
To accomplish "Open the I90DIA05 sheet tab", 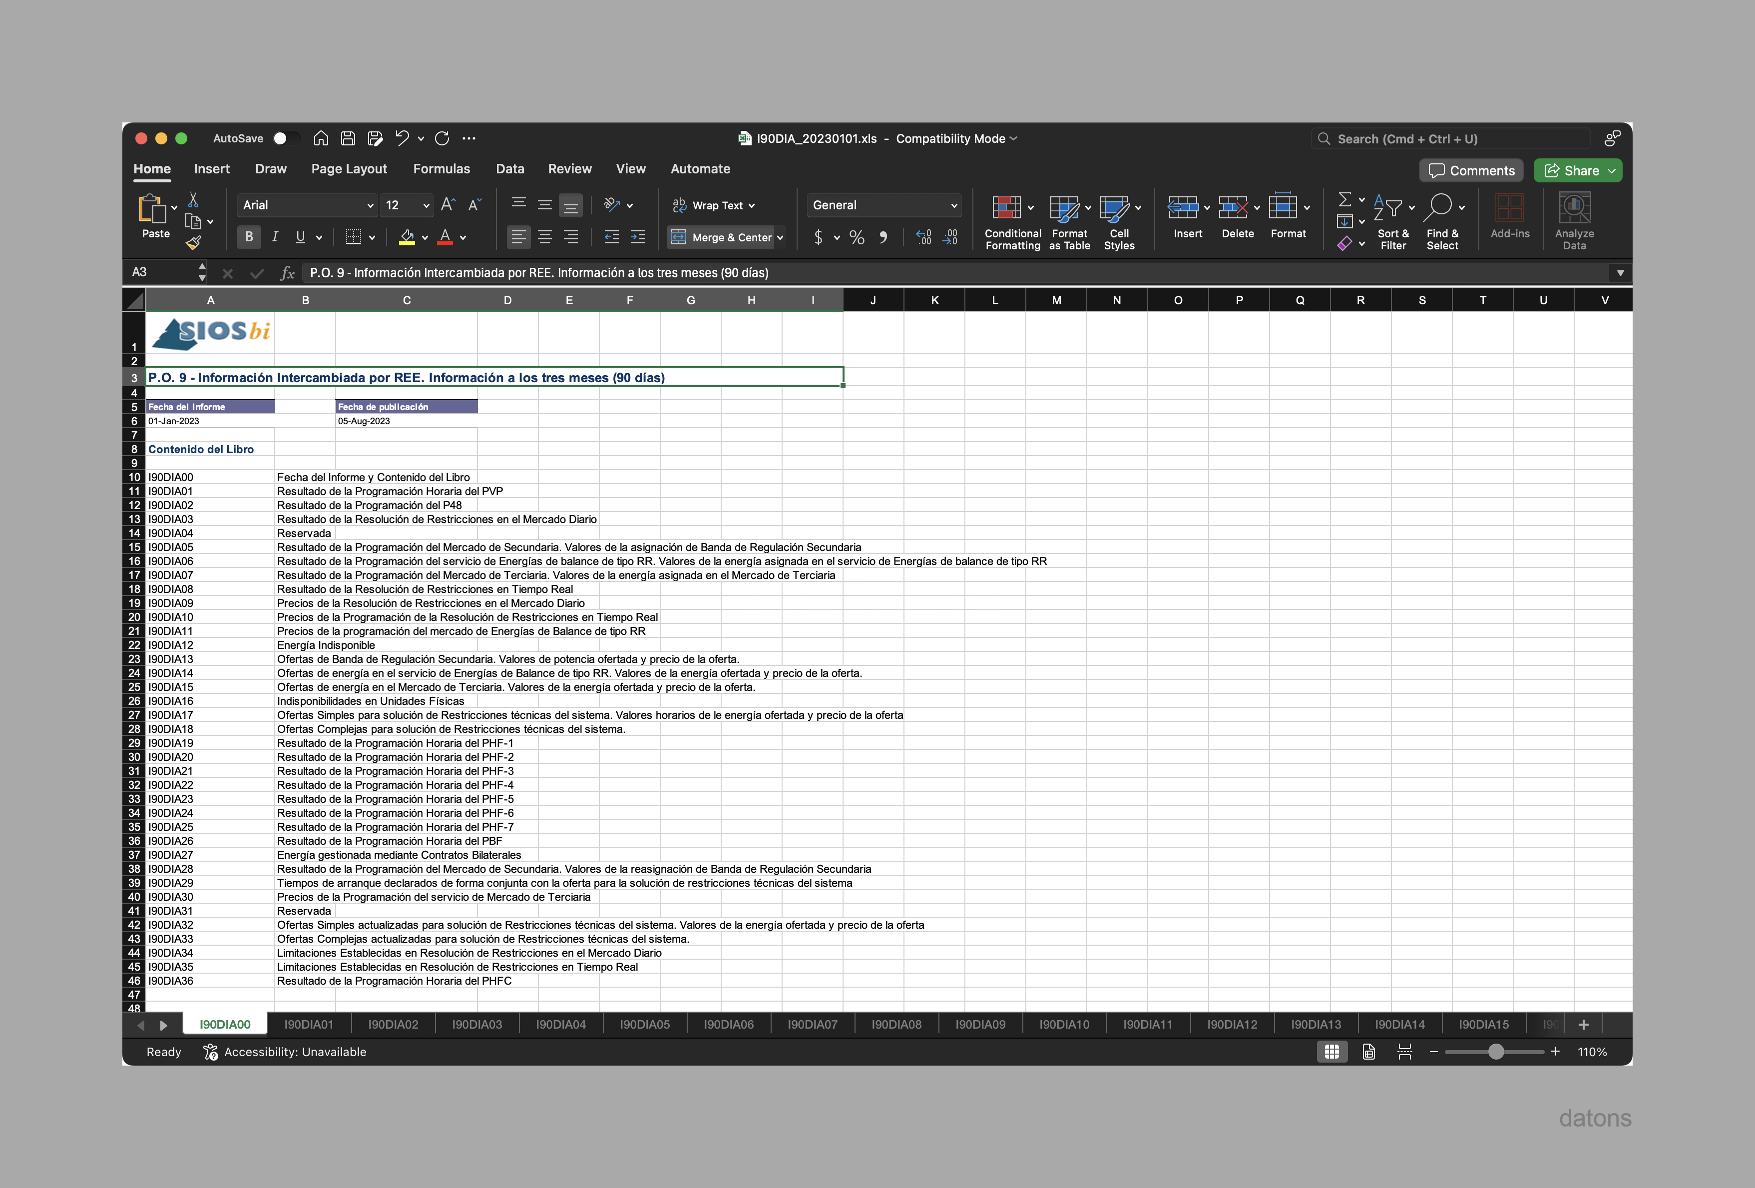I will (644, 1024).
